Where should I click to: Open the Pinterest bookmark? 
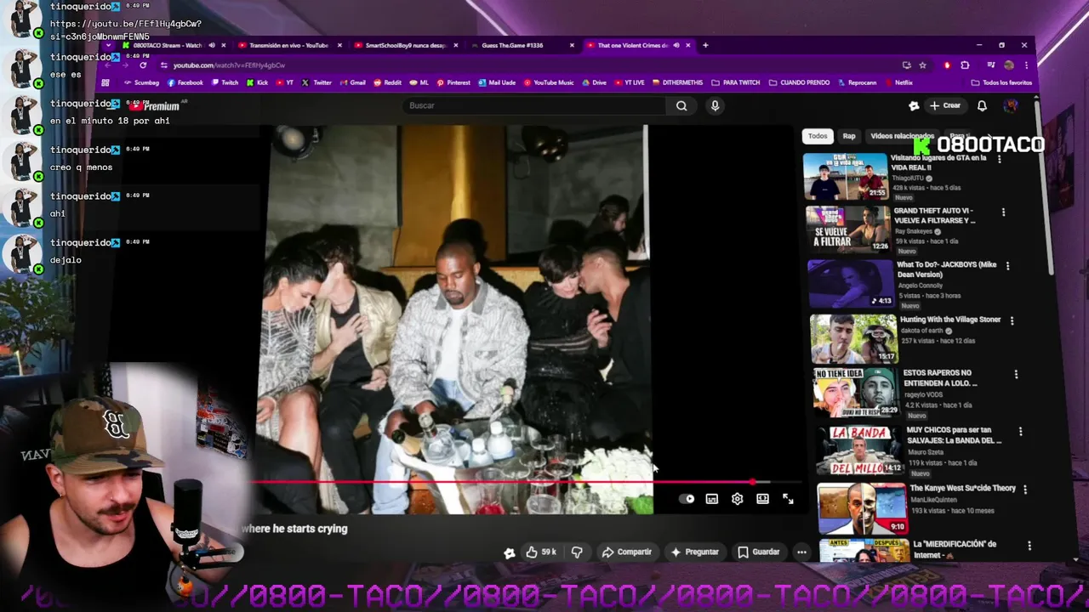point(453,82)
